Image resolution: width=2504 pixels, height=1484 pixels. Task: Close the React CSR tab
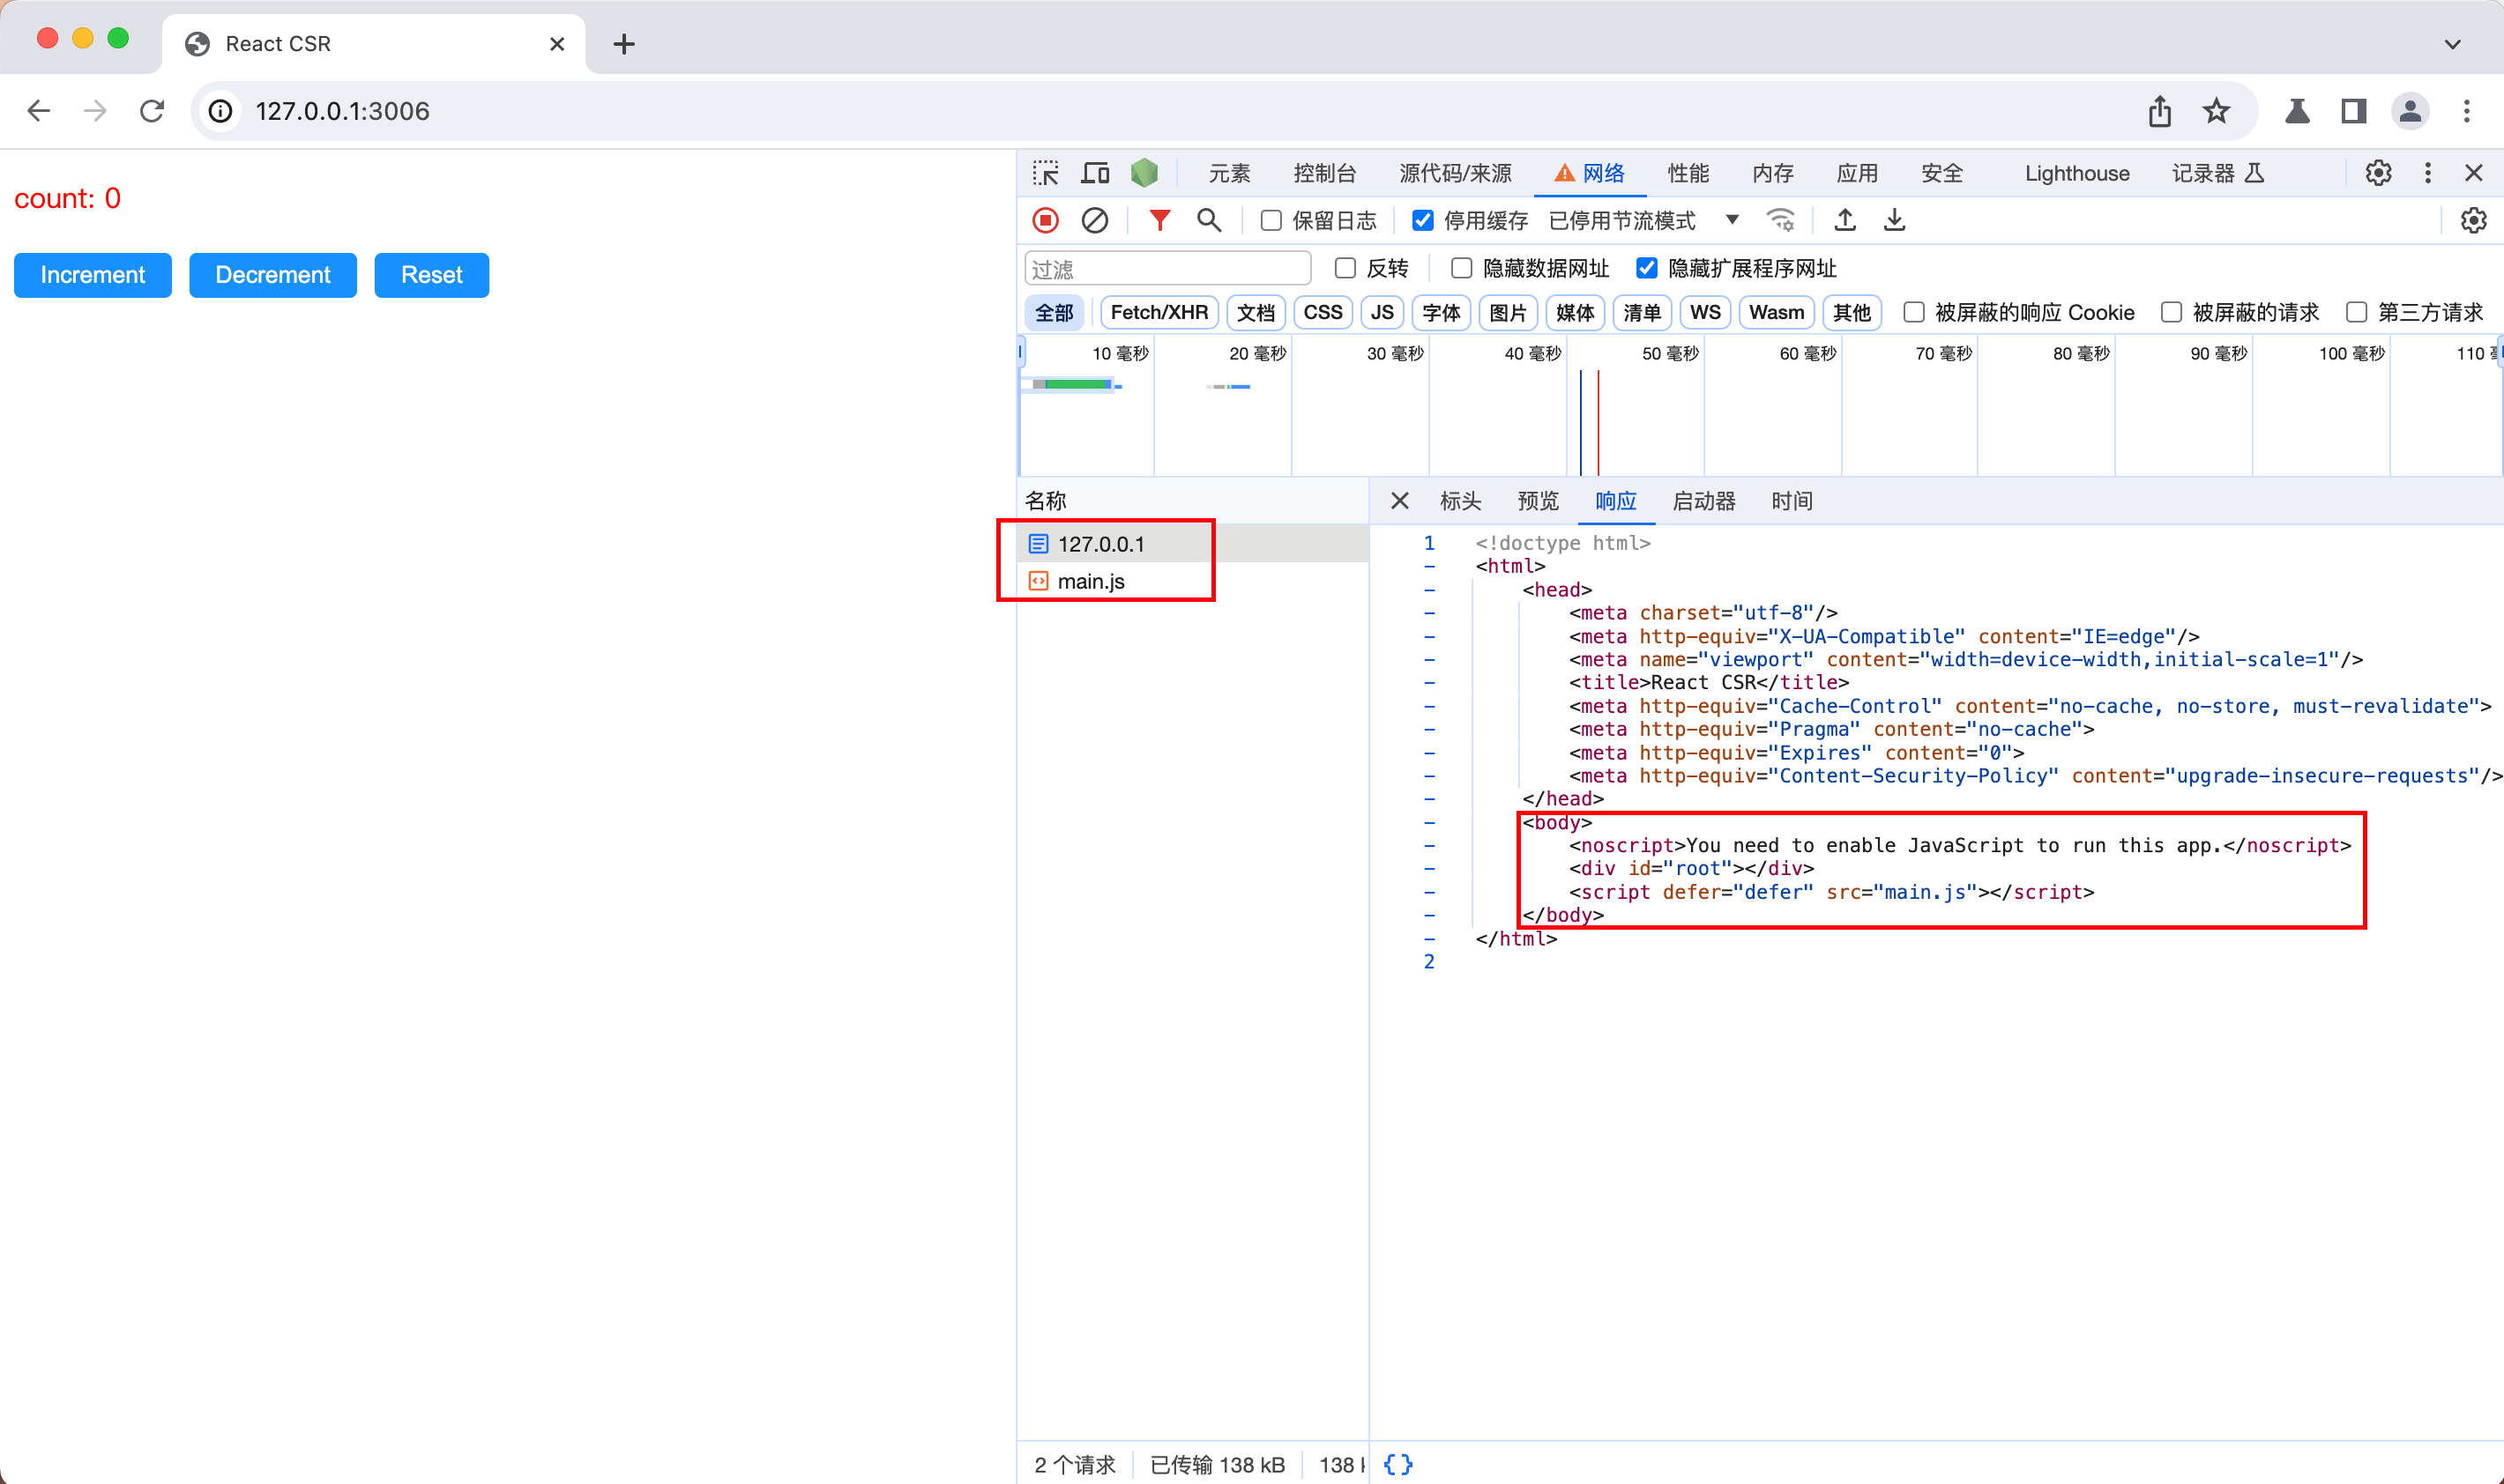[x=557, y=44]
